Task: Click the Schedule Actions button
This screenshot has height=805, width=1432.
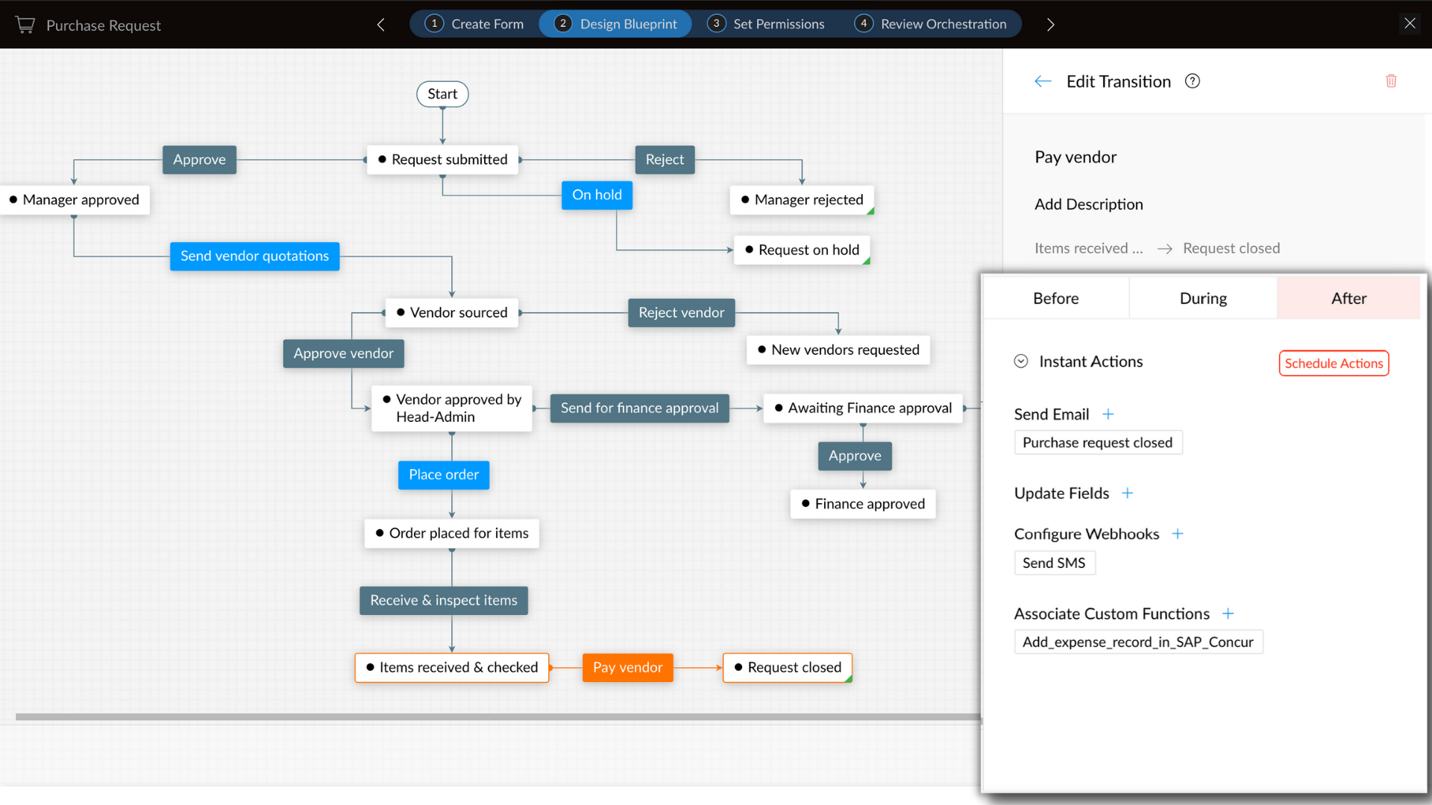Action: [1334, 363]
